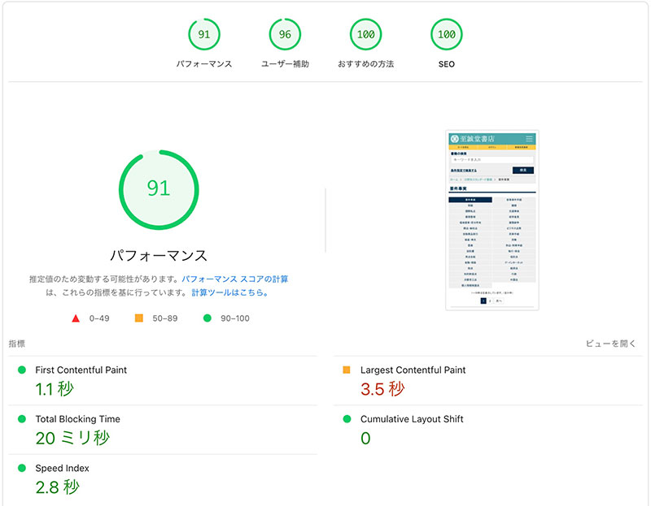This screenshot has width=651, height=506.
Task: Select the ユーザー補助 score gauge showing 96
Action: coord(285,34)
